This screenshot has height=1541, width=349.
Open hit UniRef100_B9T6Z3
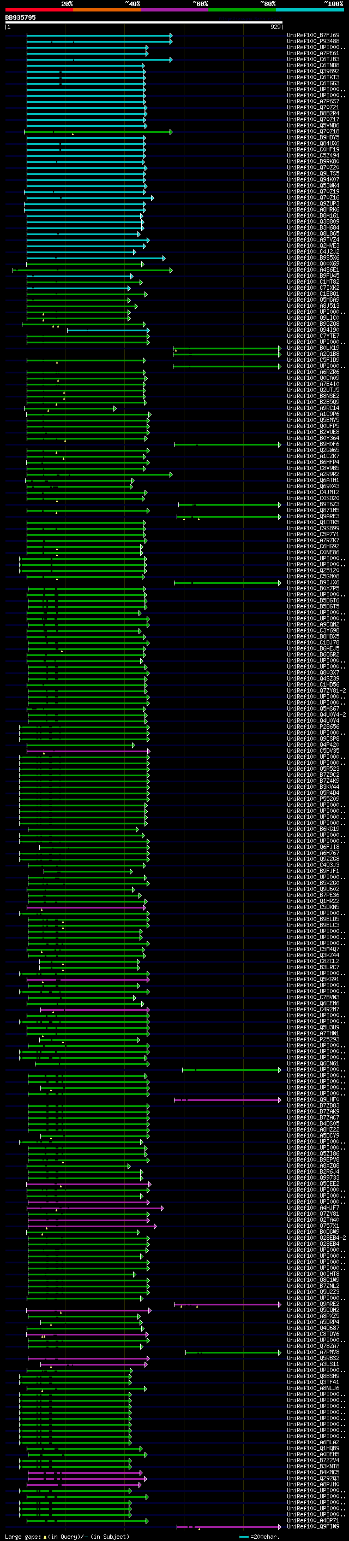pos(313,505)
